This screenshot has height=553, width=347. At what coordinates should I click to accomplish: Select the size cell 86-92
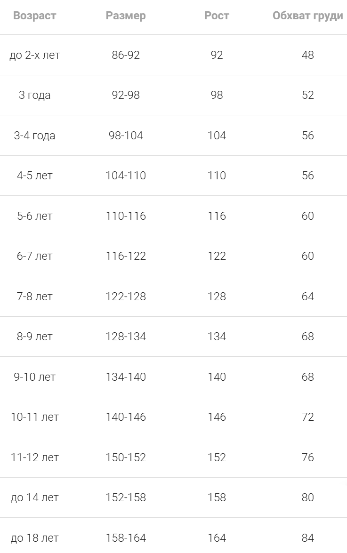tap(126, 55)
